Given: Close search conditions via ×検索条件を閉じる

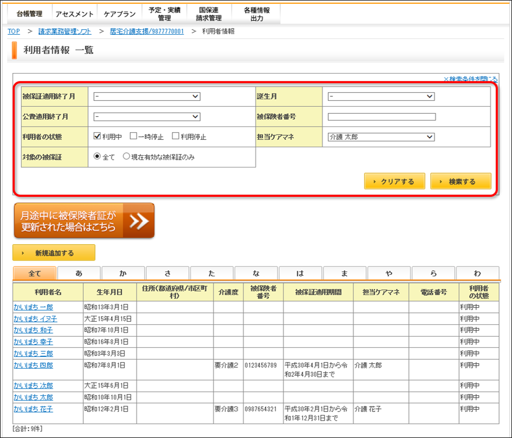Looking at the screenshot, I should 470,78.
